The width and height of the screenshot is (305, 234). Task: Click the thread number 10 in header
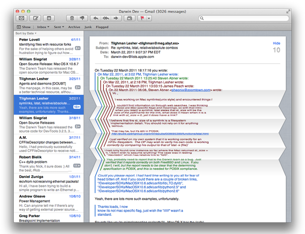276,50
